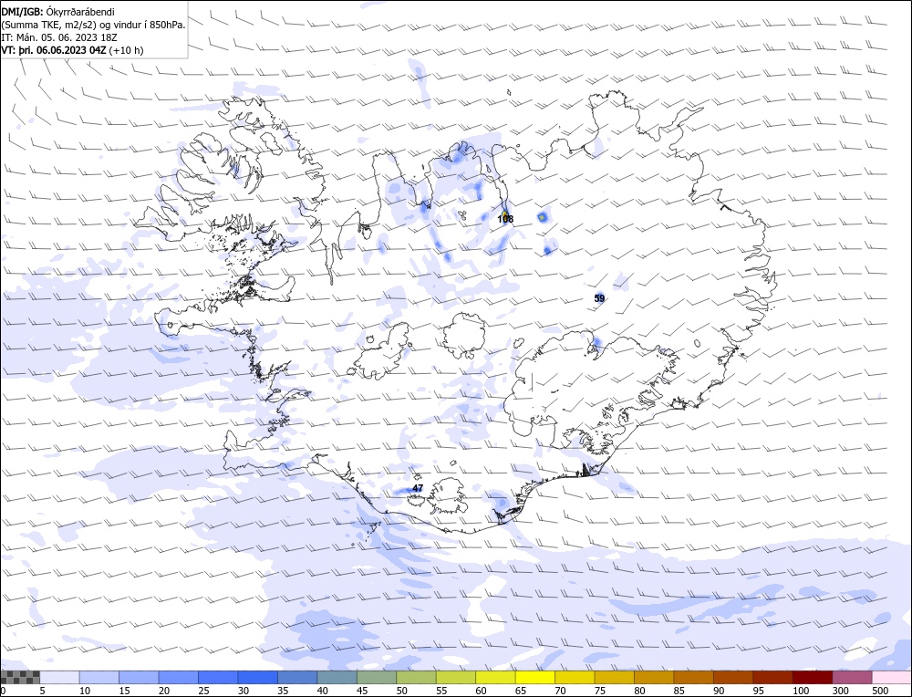Choose the pale pink swatch above 500
Viewport: 912px width, 697px height.
pos(891,677)
